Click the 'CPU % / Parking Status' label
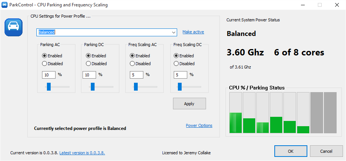 click(257, 88)
